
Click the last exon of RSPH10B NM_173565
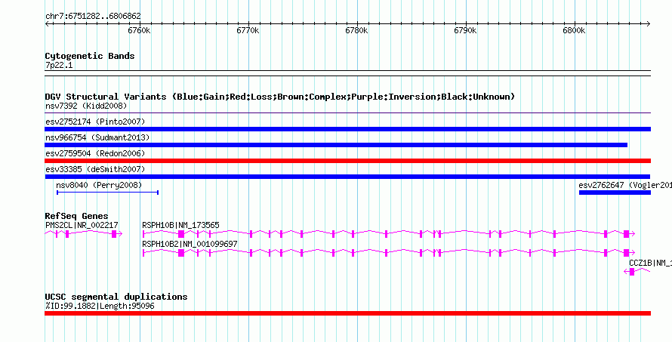(x=626, y=233)
